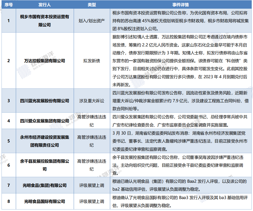Select the 划入/划出资产 type cell
Screen dimensions: 253x211
[92, 21]
